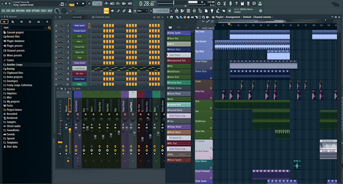Click the Browser cloud icon tab

(x=38, y=22)
